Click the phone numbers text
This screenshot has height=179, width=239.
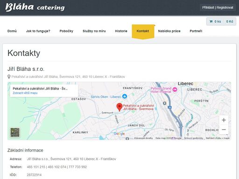57,167
